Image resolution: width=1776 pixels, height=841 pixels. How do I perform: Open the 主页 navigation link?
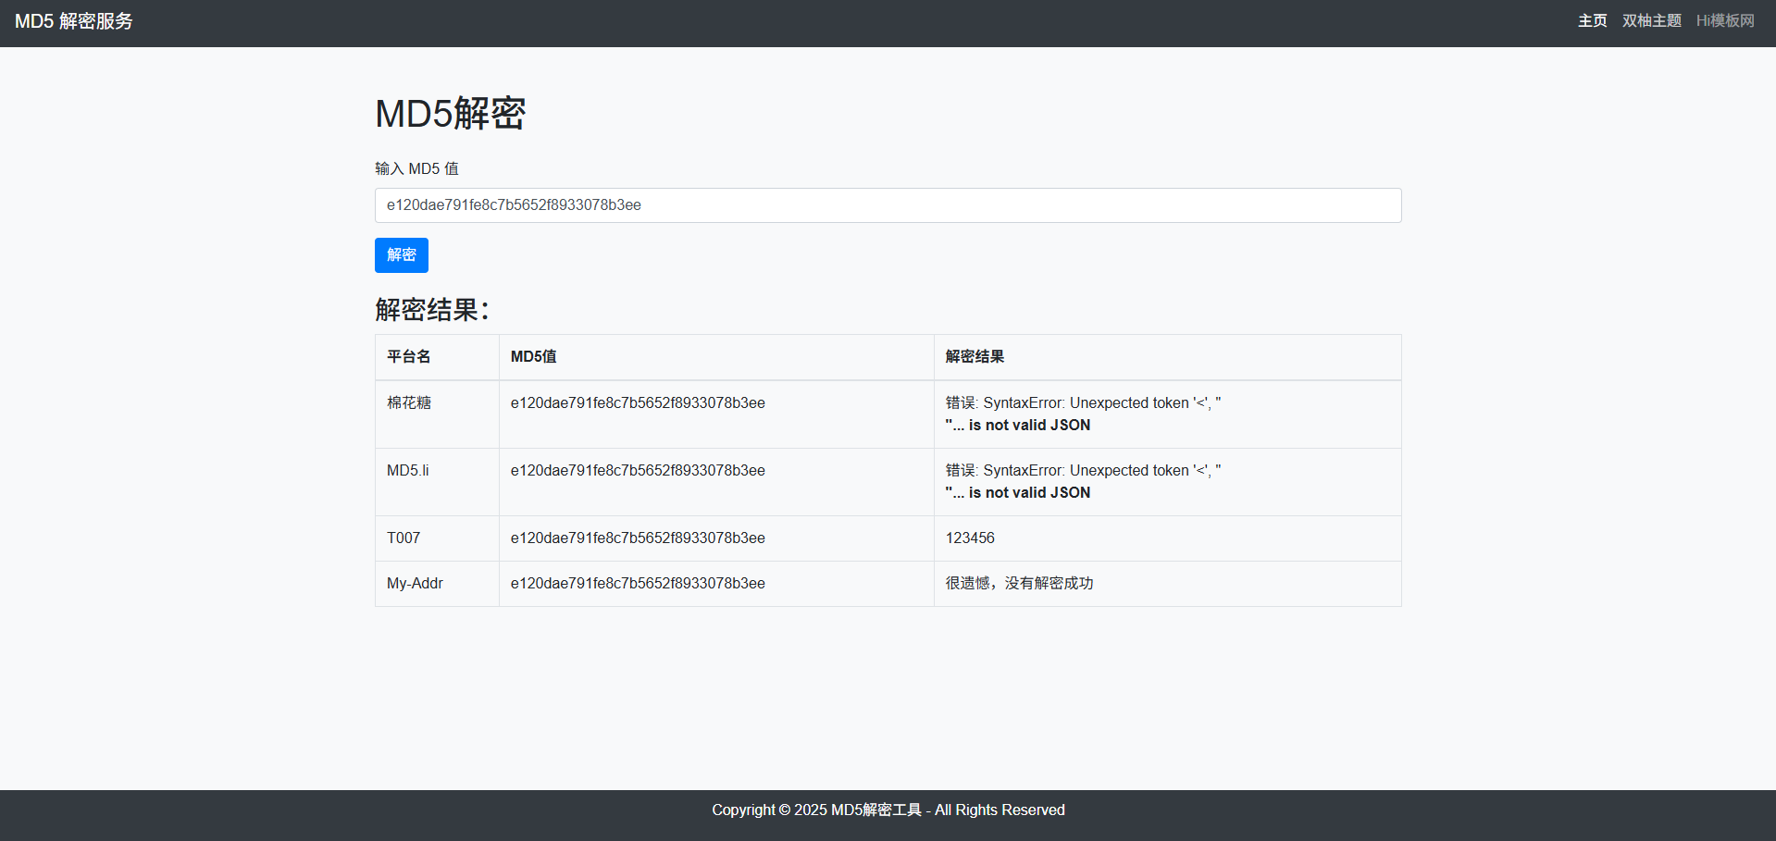pyautogui.click(x=1592, y=21)
